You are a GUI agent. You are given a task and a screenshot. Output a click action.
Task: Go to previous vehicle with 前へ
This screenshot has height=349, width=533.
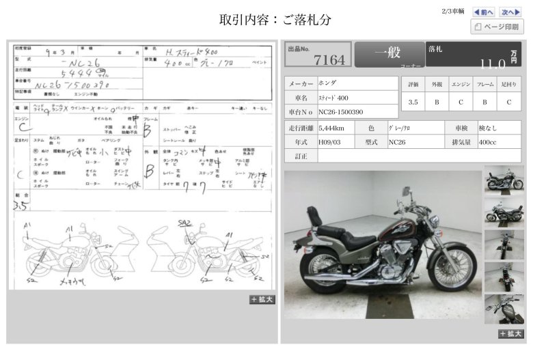click(483, 12)
